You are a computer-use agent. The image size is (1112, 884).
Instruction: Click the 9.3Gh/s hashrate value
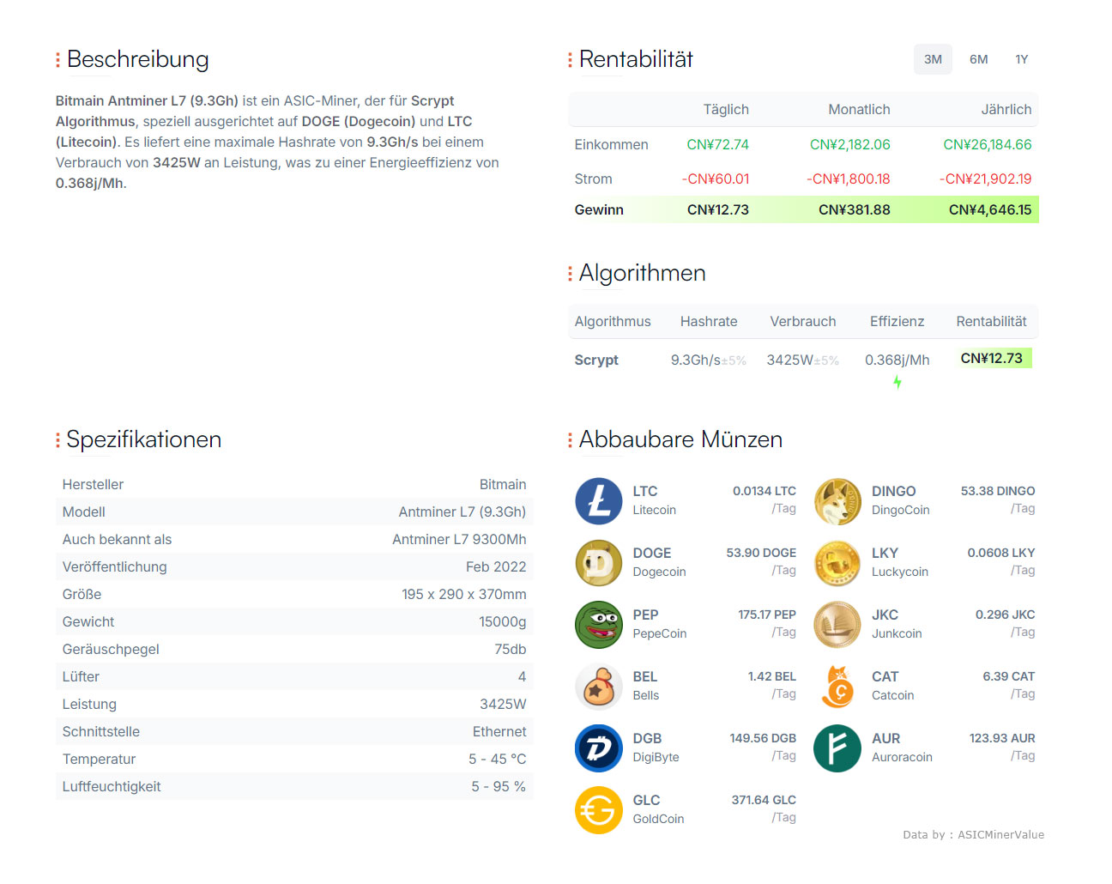[696, 360]
